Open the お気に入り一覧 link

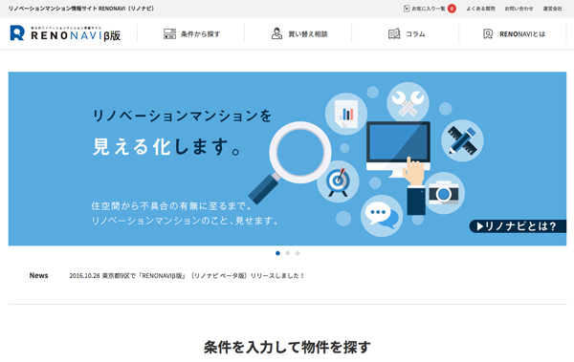(x=429, y=9)
